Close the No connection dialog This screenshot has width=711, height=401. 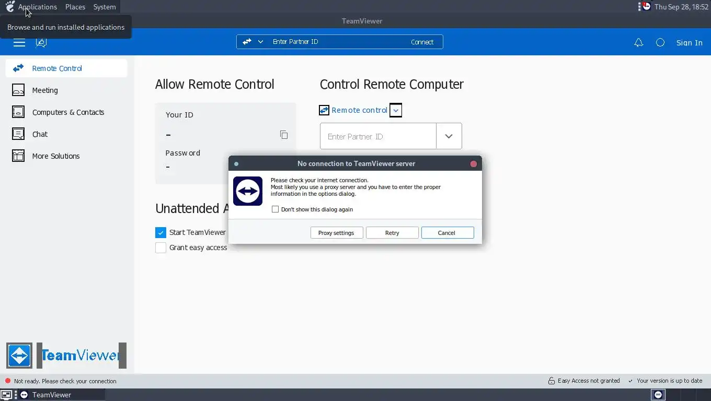click(474, 164)
